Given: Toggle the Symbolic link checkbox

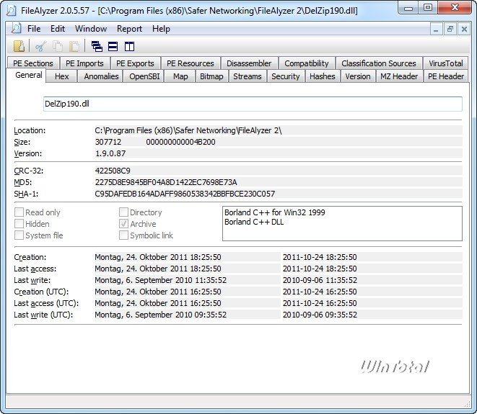Looking at the screenshot, I should point(123,235).
